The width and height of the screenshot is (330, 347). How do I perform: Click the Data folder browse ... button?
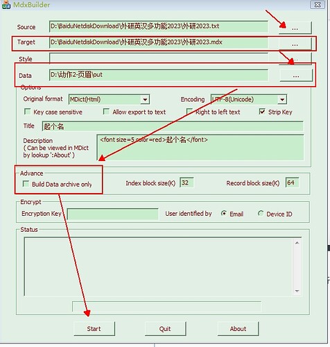pyautogui.click(x=296, y=75)
